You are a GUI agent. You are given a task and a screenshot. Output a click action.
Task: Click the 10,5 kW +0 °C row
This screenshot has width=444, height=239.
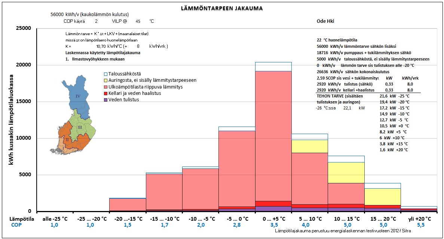click(x=394, y=126)
